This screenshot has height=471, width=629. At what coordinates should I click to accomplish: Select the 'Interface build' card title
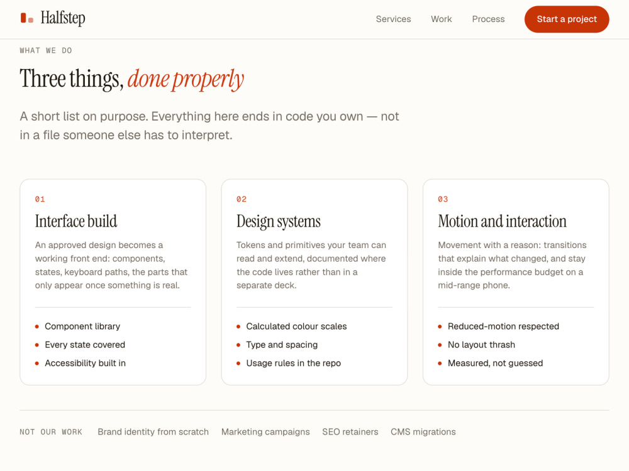(x=76, y=221)
